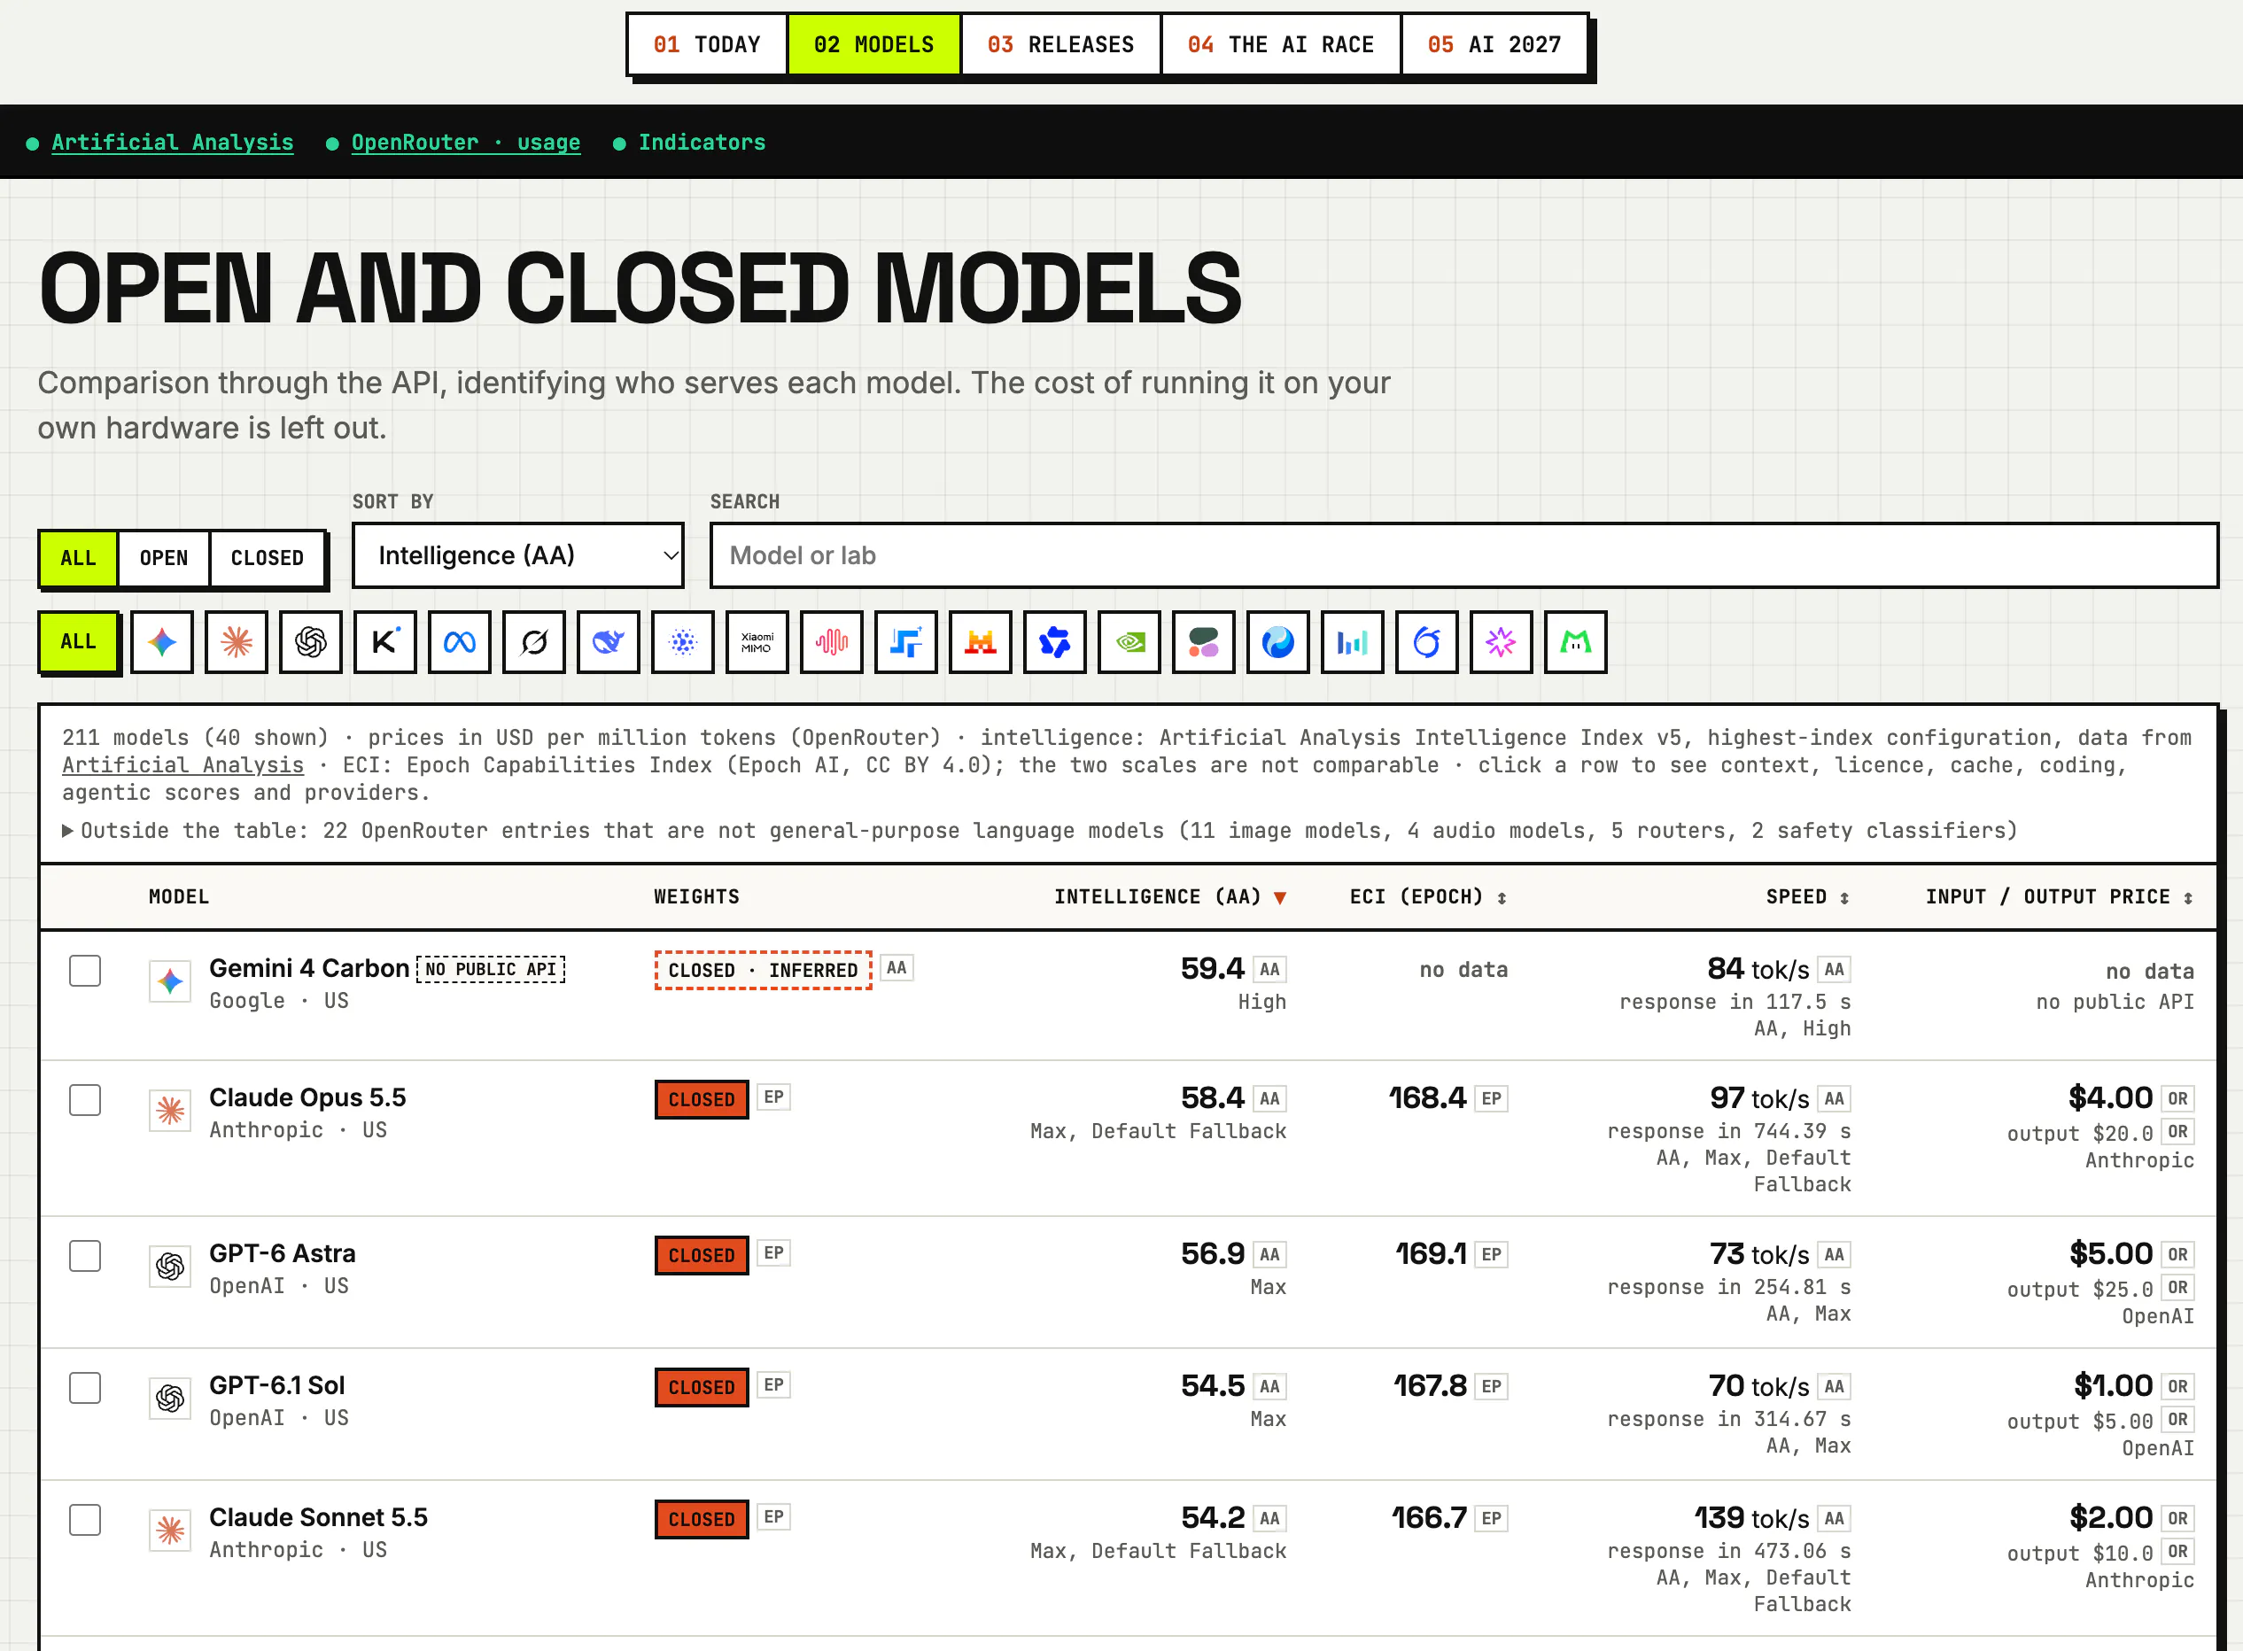This screenshot has width=2243, height=1651.
Task: Select GPT-6 Astra row checkbox
Action: click(85, 1255)
